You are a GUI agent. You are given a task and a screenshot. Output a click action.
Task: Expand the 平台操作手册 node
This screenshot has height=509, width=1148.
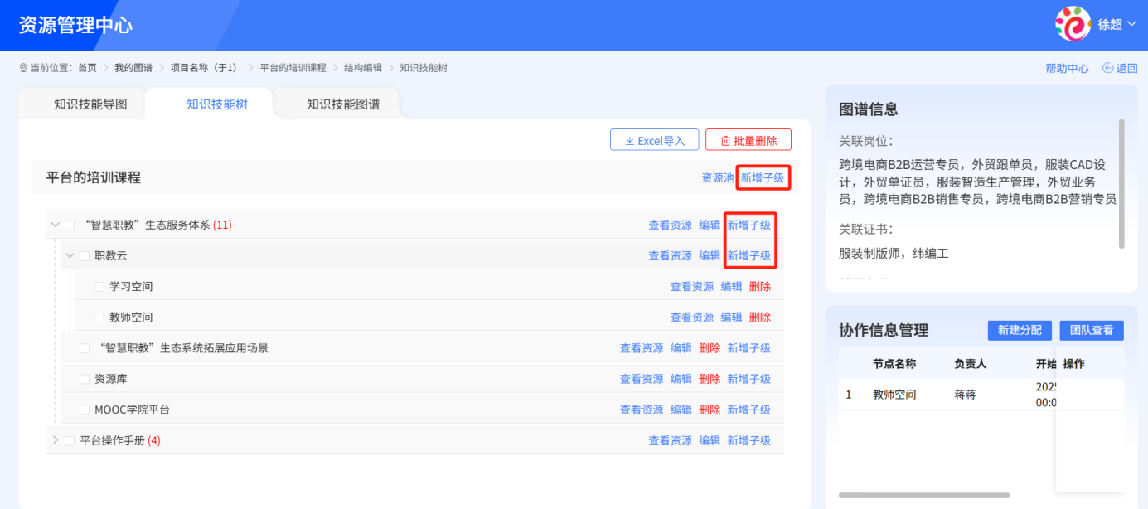click(54, 440)
